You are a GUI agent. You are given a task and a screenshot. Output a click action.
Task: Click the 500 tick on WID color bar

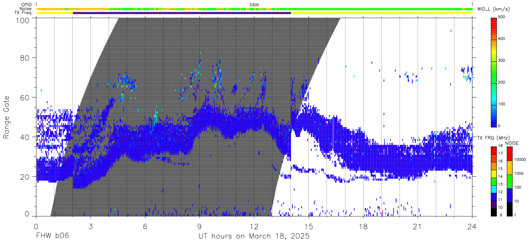coord(502,17)
